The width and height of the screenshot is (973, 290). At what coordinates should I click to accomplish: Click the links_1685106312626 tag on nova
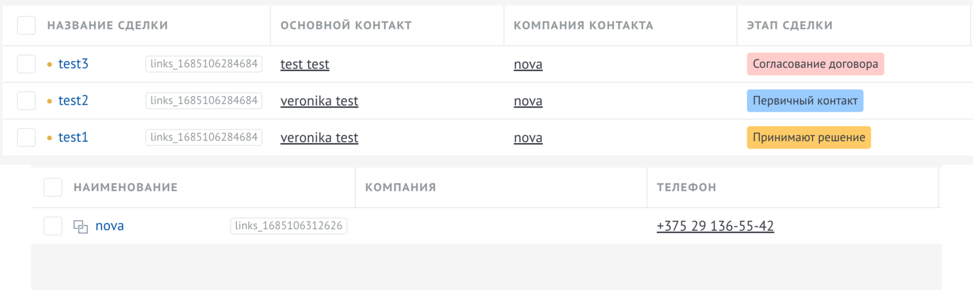(288, 226)
